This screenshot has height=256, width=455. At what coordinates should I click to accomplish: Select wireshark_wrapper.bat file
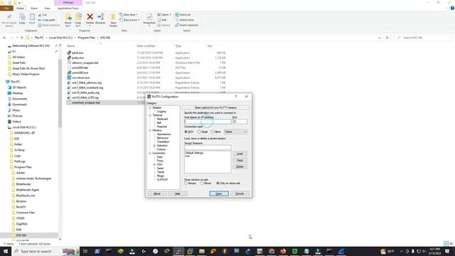point(86,102)
